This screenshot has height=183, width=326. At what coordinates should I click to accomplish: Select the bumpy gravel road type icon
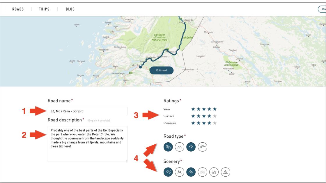tap(202, 147)
